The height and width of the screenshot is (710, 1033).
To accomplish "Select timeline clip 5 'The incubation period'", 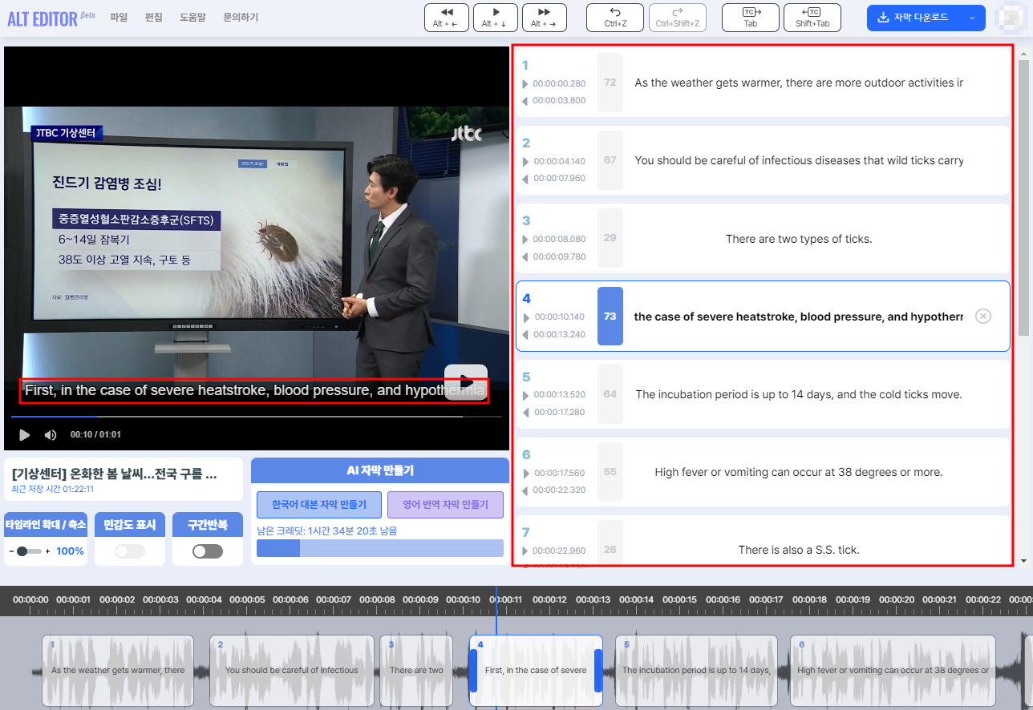I will point(696,671).
